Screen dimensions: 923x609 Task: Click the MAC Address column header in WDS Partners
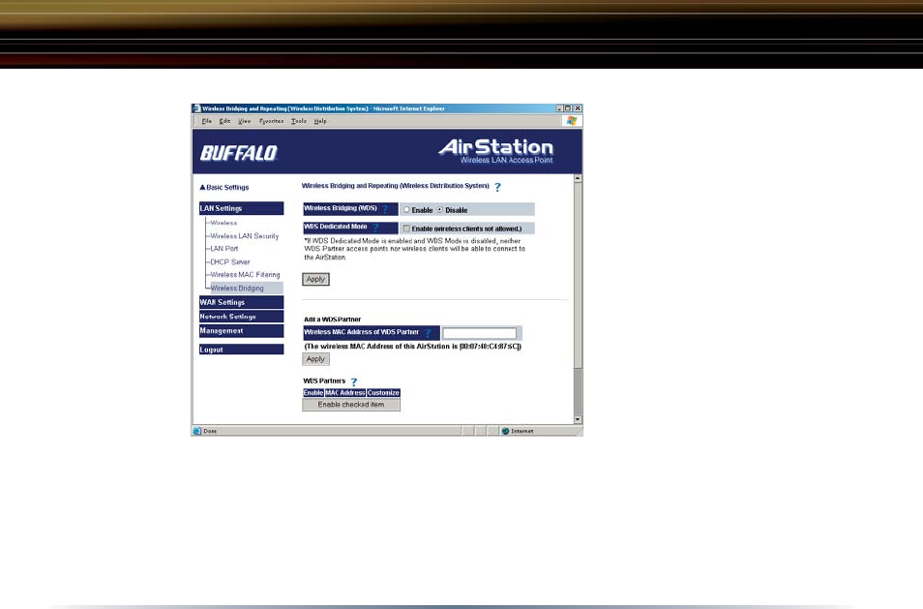click(345, 393)
